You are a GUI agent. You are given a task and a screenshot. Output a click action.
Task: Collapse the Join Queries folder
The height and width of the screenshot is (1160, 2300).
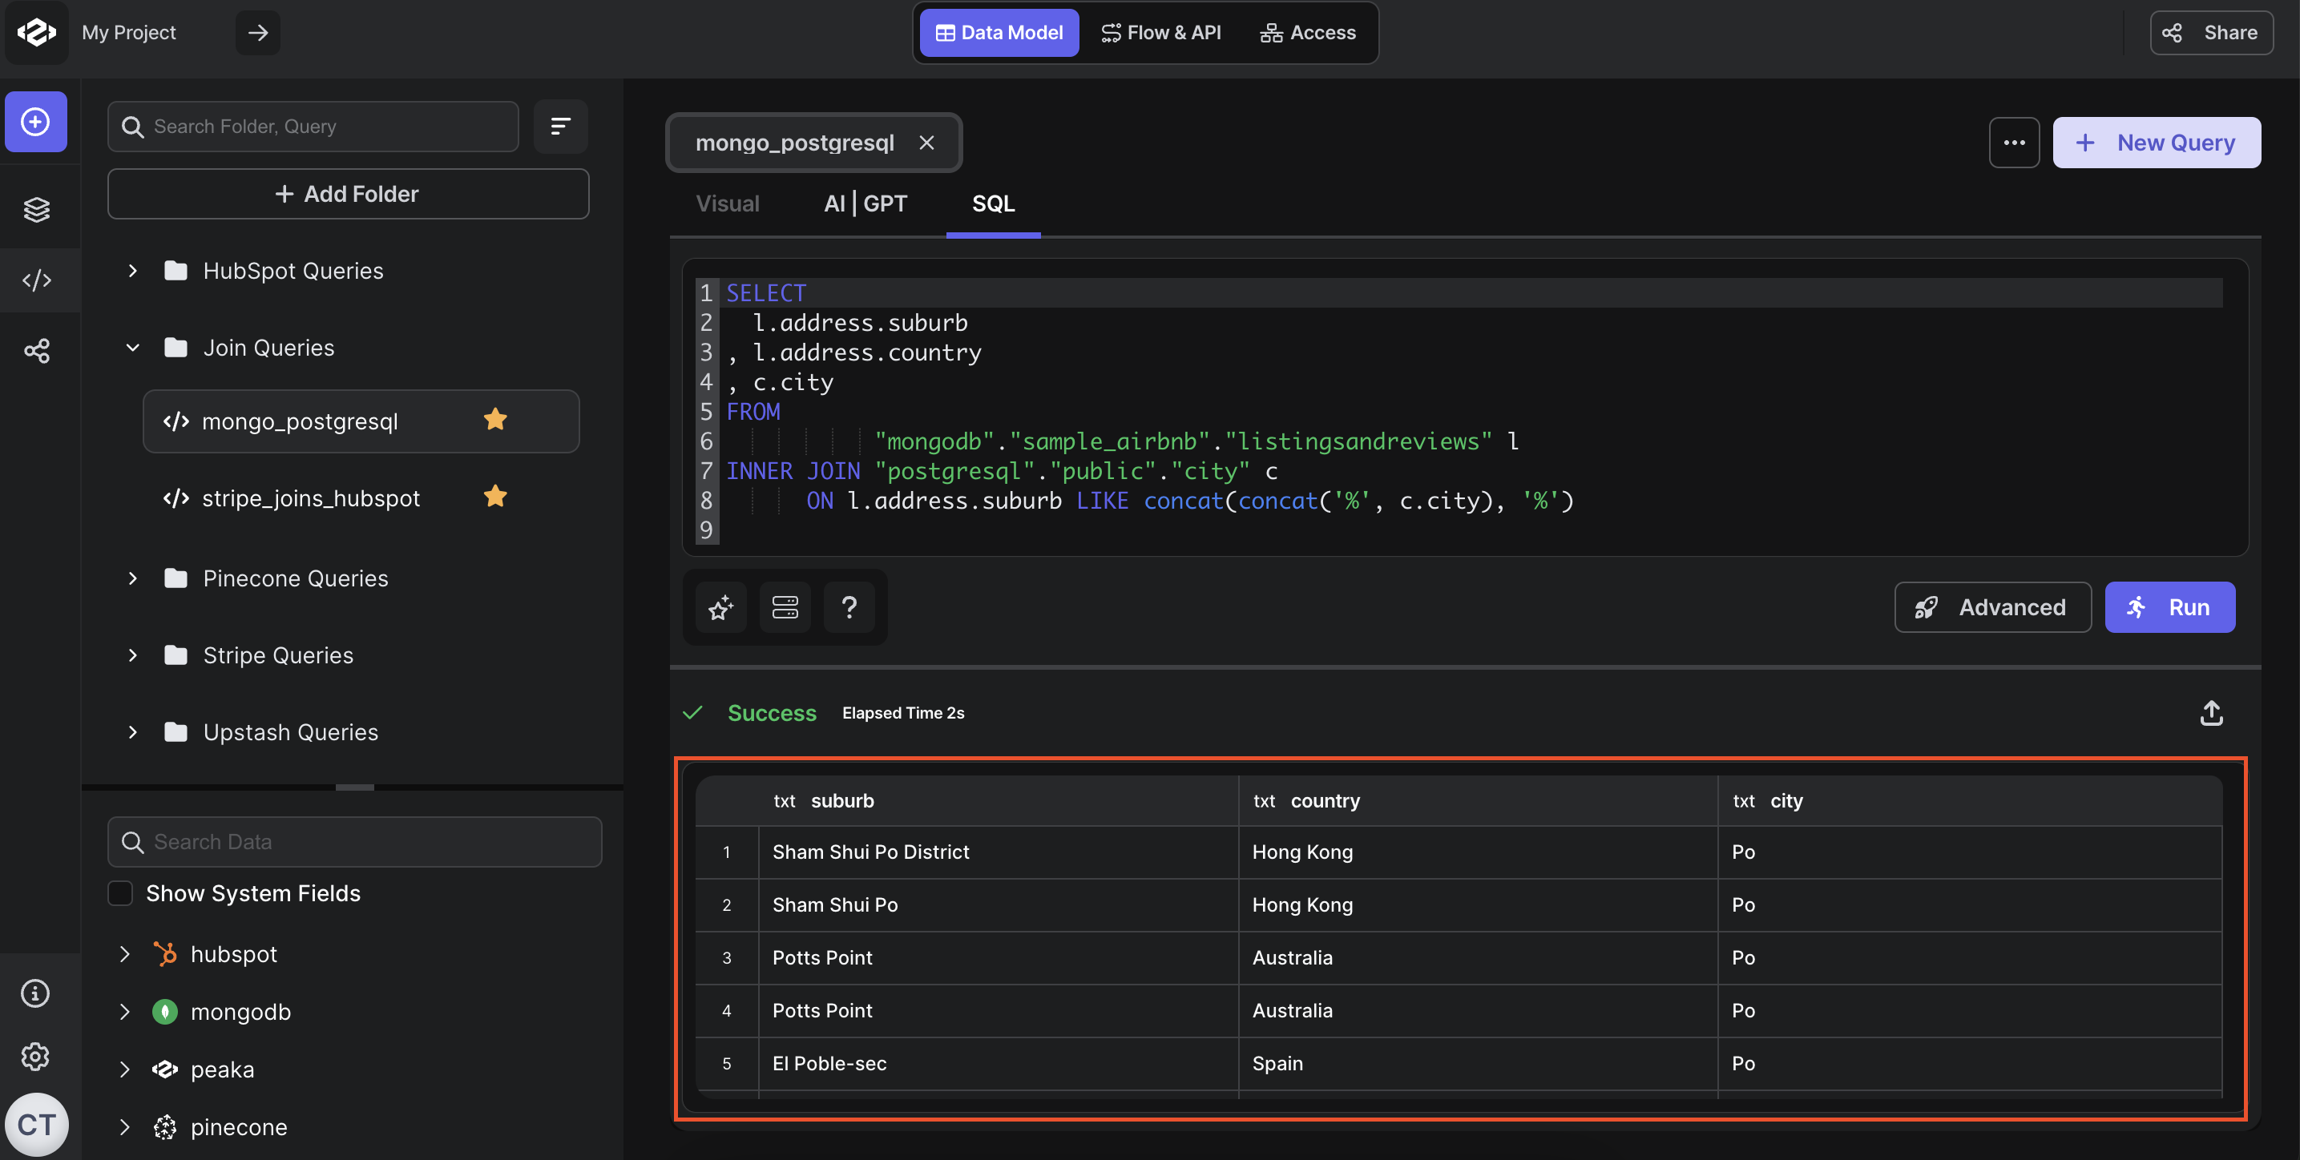(x=132, y=347)
